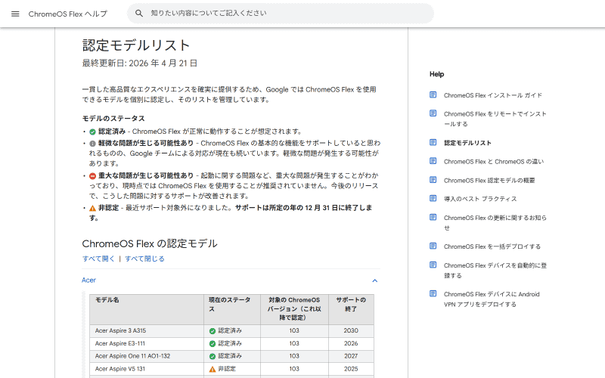Click 最終更新日 date line
Image resolution: width=605 pixels, height=378 pixels.
(140, 64)
